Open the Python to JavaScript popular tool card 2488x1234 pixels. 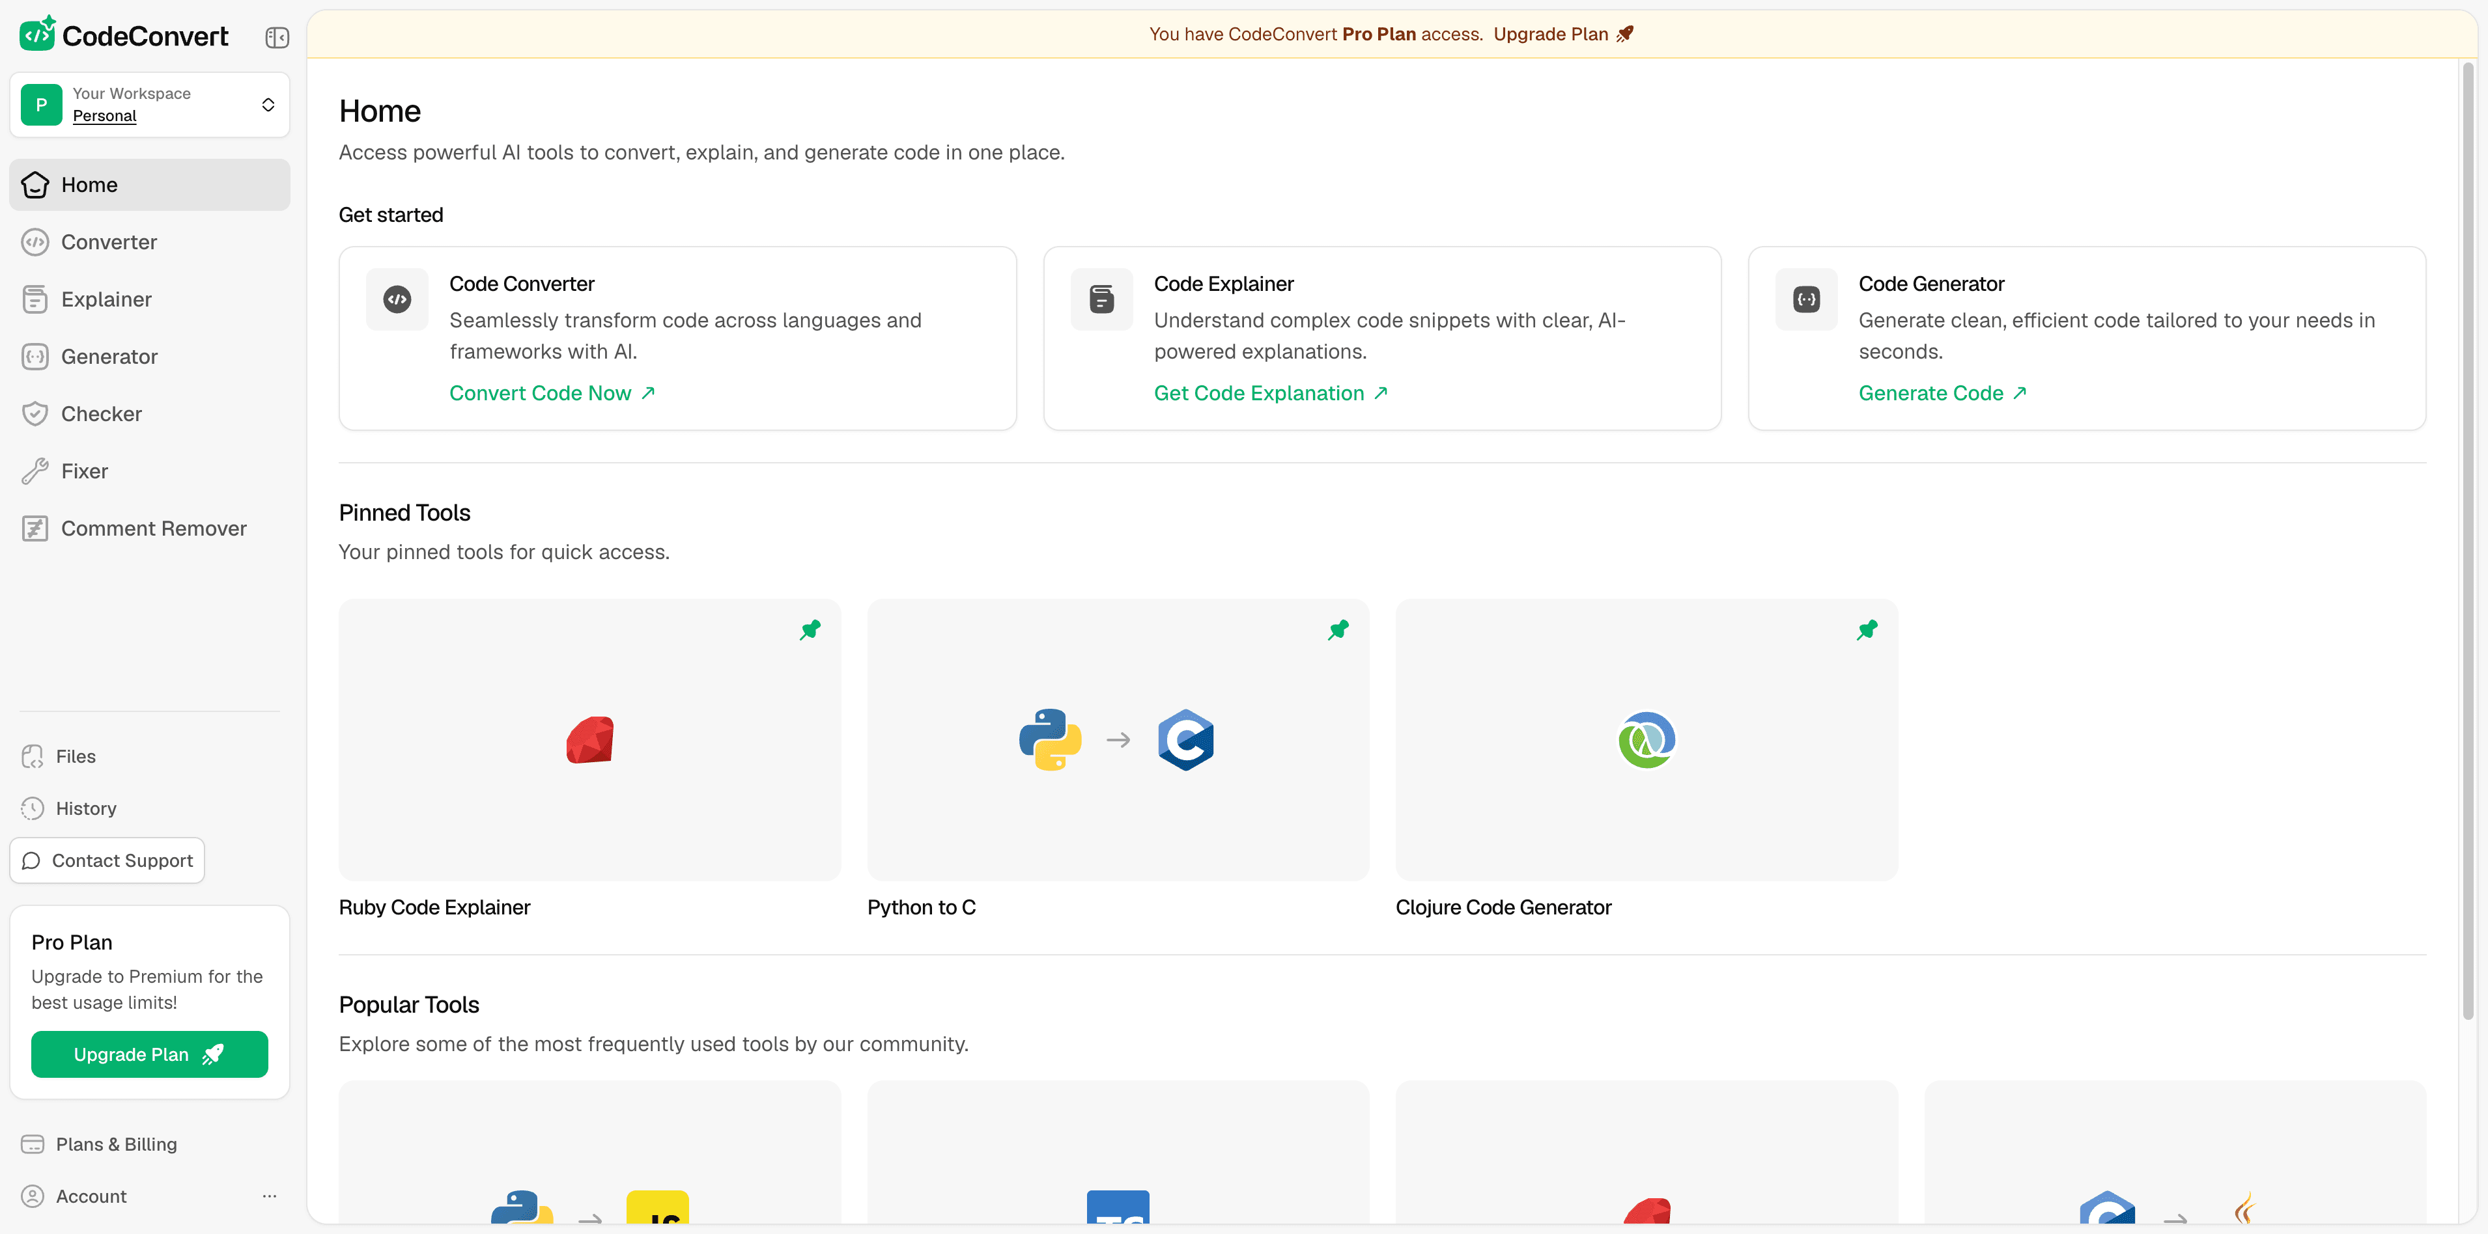589,1152
